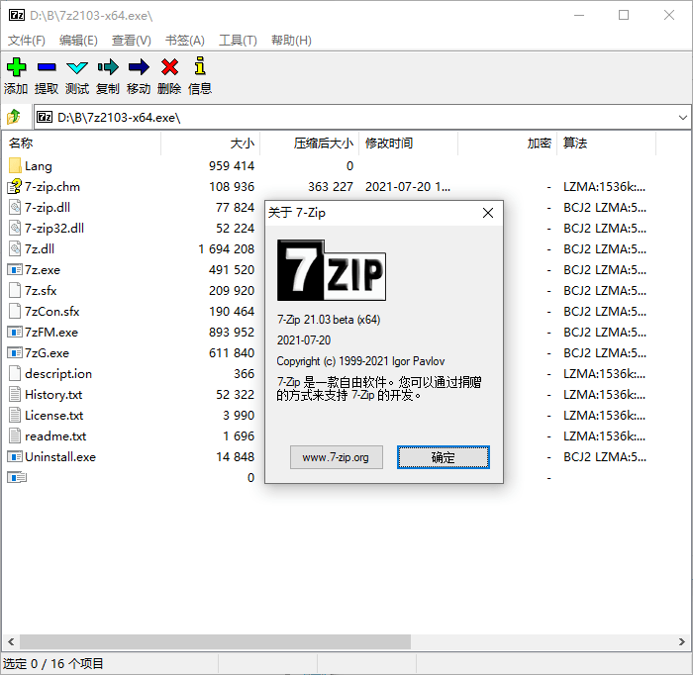Click the Copy (复制) arrow icon
693x675 pixels.
tap(108, 67)
